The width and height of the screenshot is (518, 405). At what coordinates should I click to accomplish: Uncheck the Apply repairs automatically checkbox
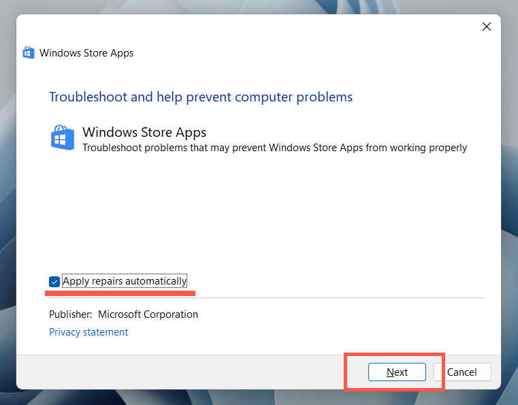click(54, 281)
